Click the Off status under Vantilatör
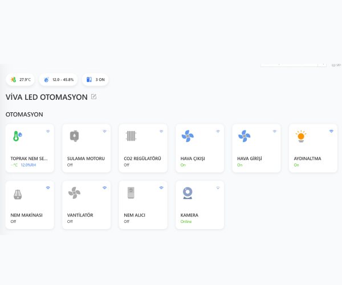 pyautogui.click(x=70, y=222)
